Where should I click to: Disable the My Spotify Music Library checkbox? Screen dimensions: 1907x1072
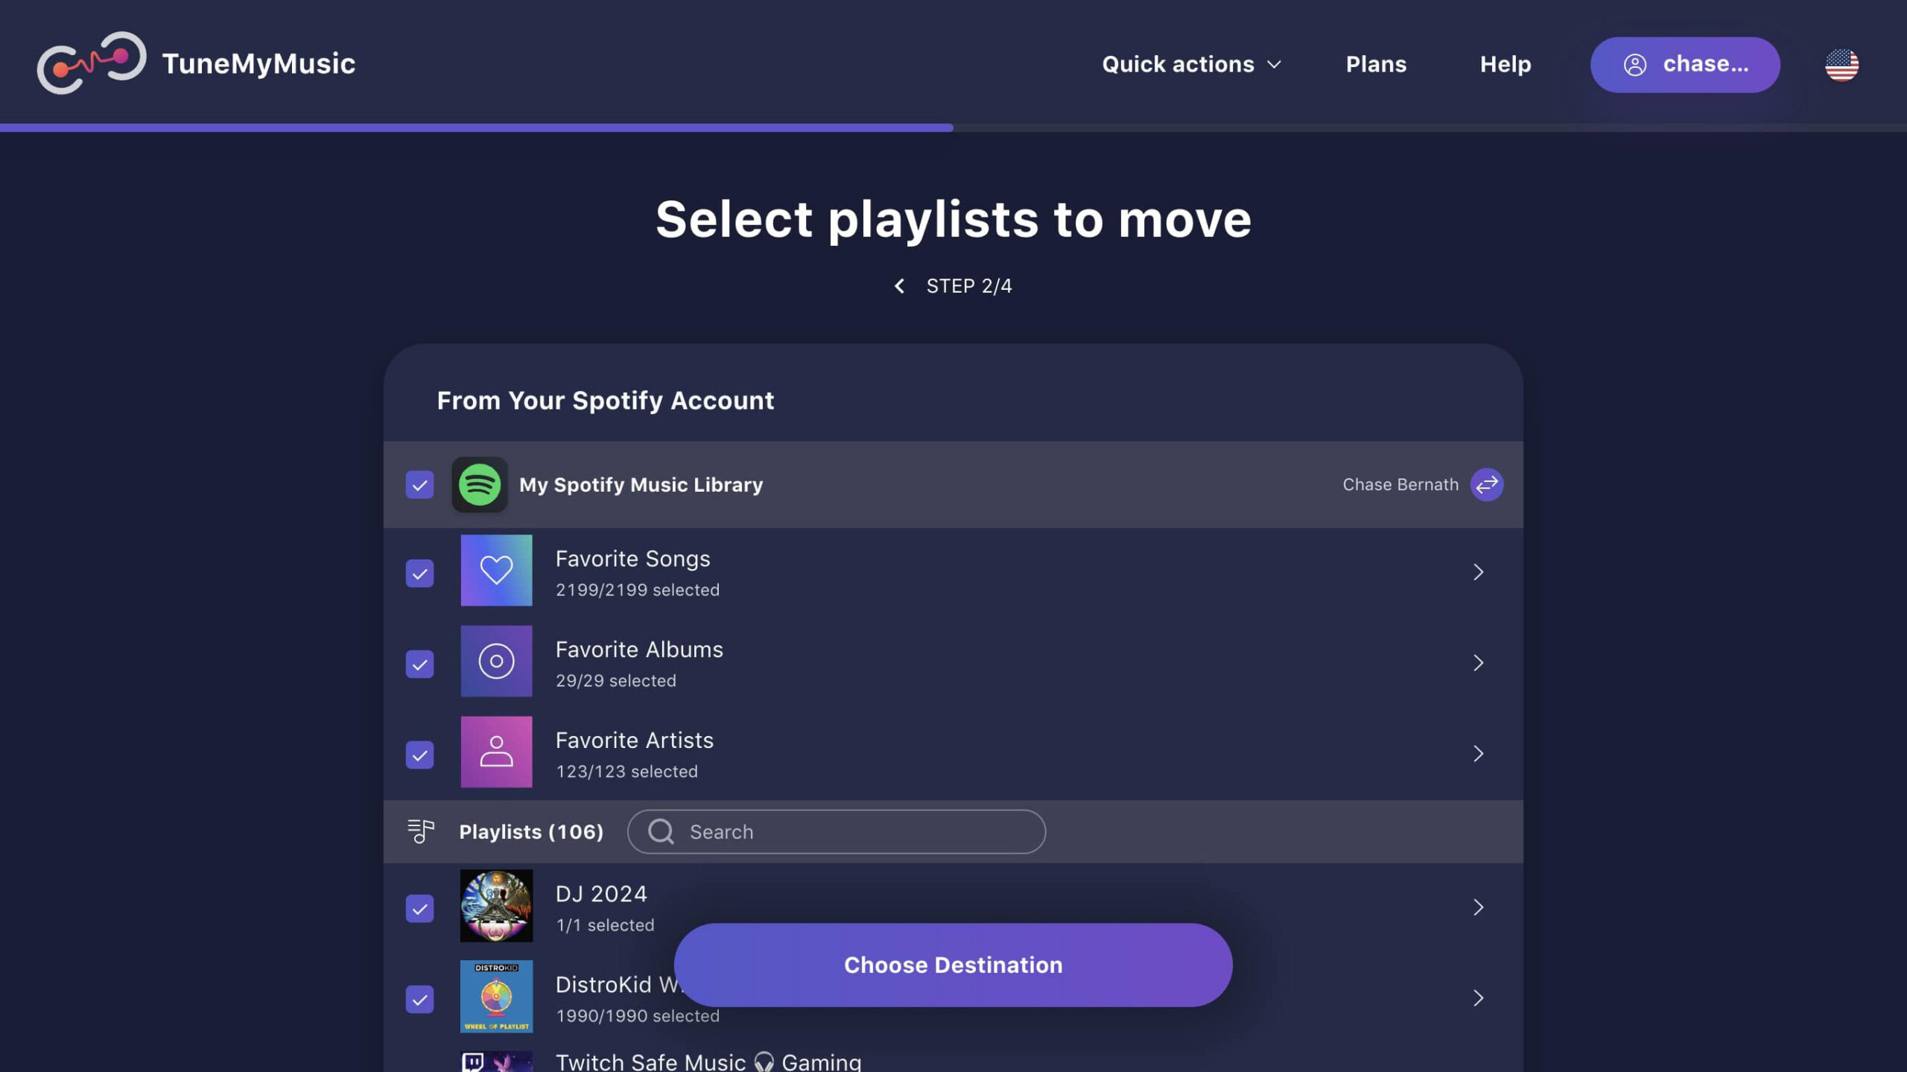pyautogui.click(x=420, y=483)
